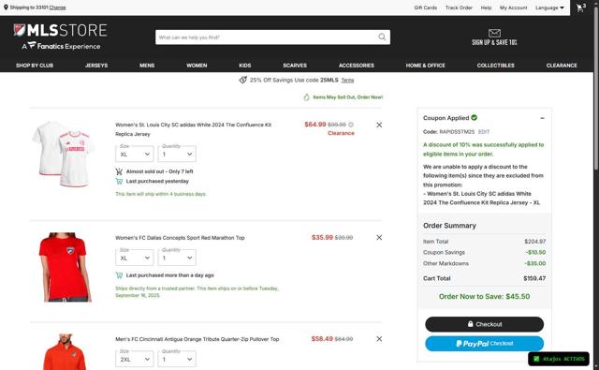
Task: Open Quantity dropdown for FC Dallas top
Action: tap(177, 258)
